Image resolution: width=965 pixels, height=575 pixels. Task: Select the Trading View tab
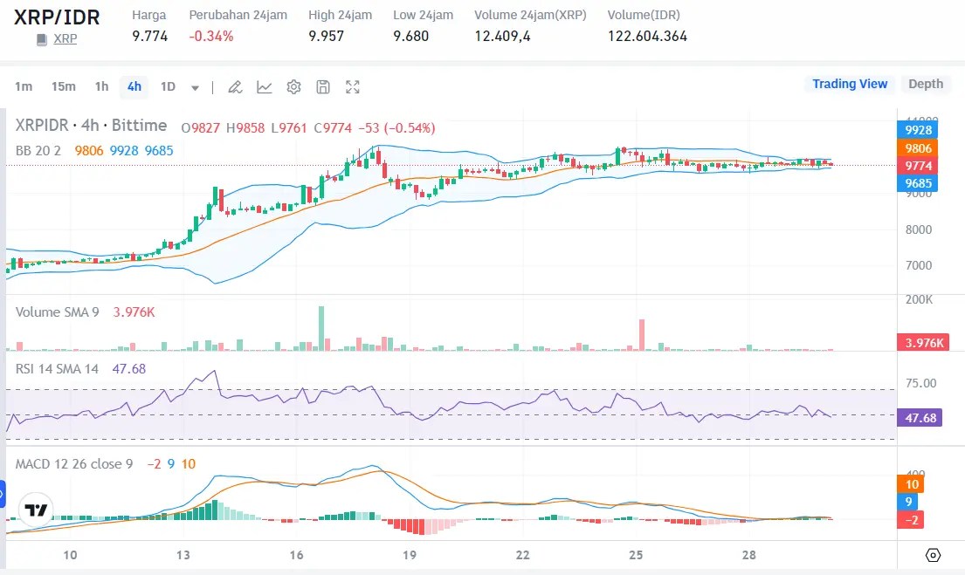coord(849,84)
